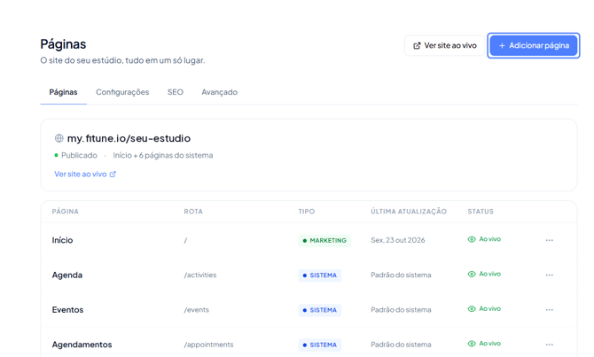Open Ver site ao vivo button at top
Image resolution: width=594 pixels, height=357 pixels.
[445, 45]
